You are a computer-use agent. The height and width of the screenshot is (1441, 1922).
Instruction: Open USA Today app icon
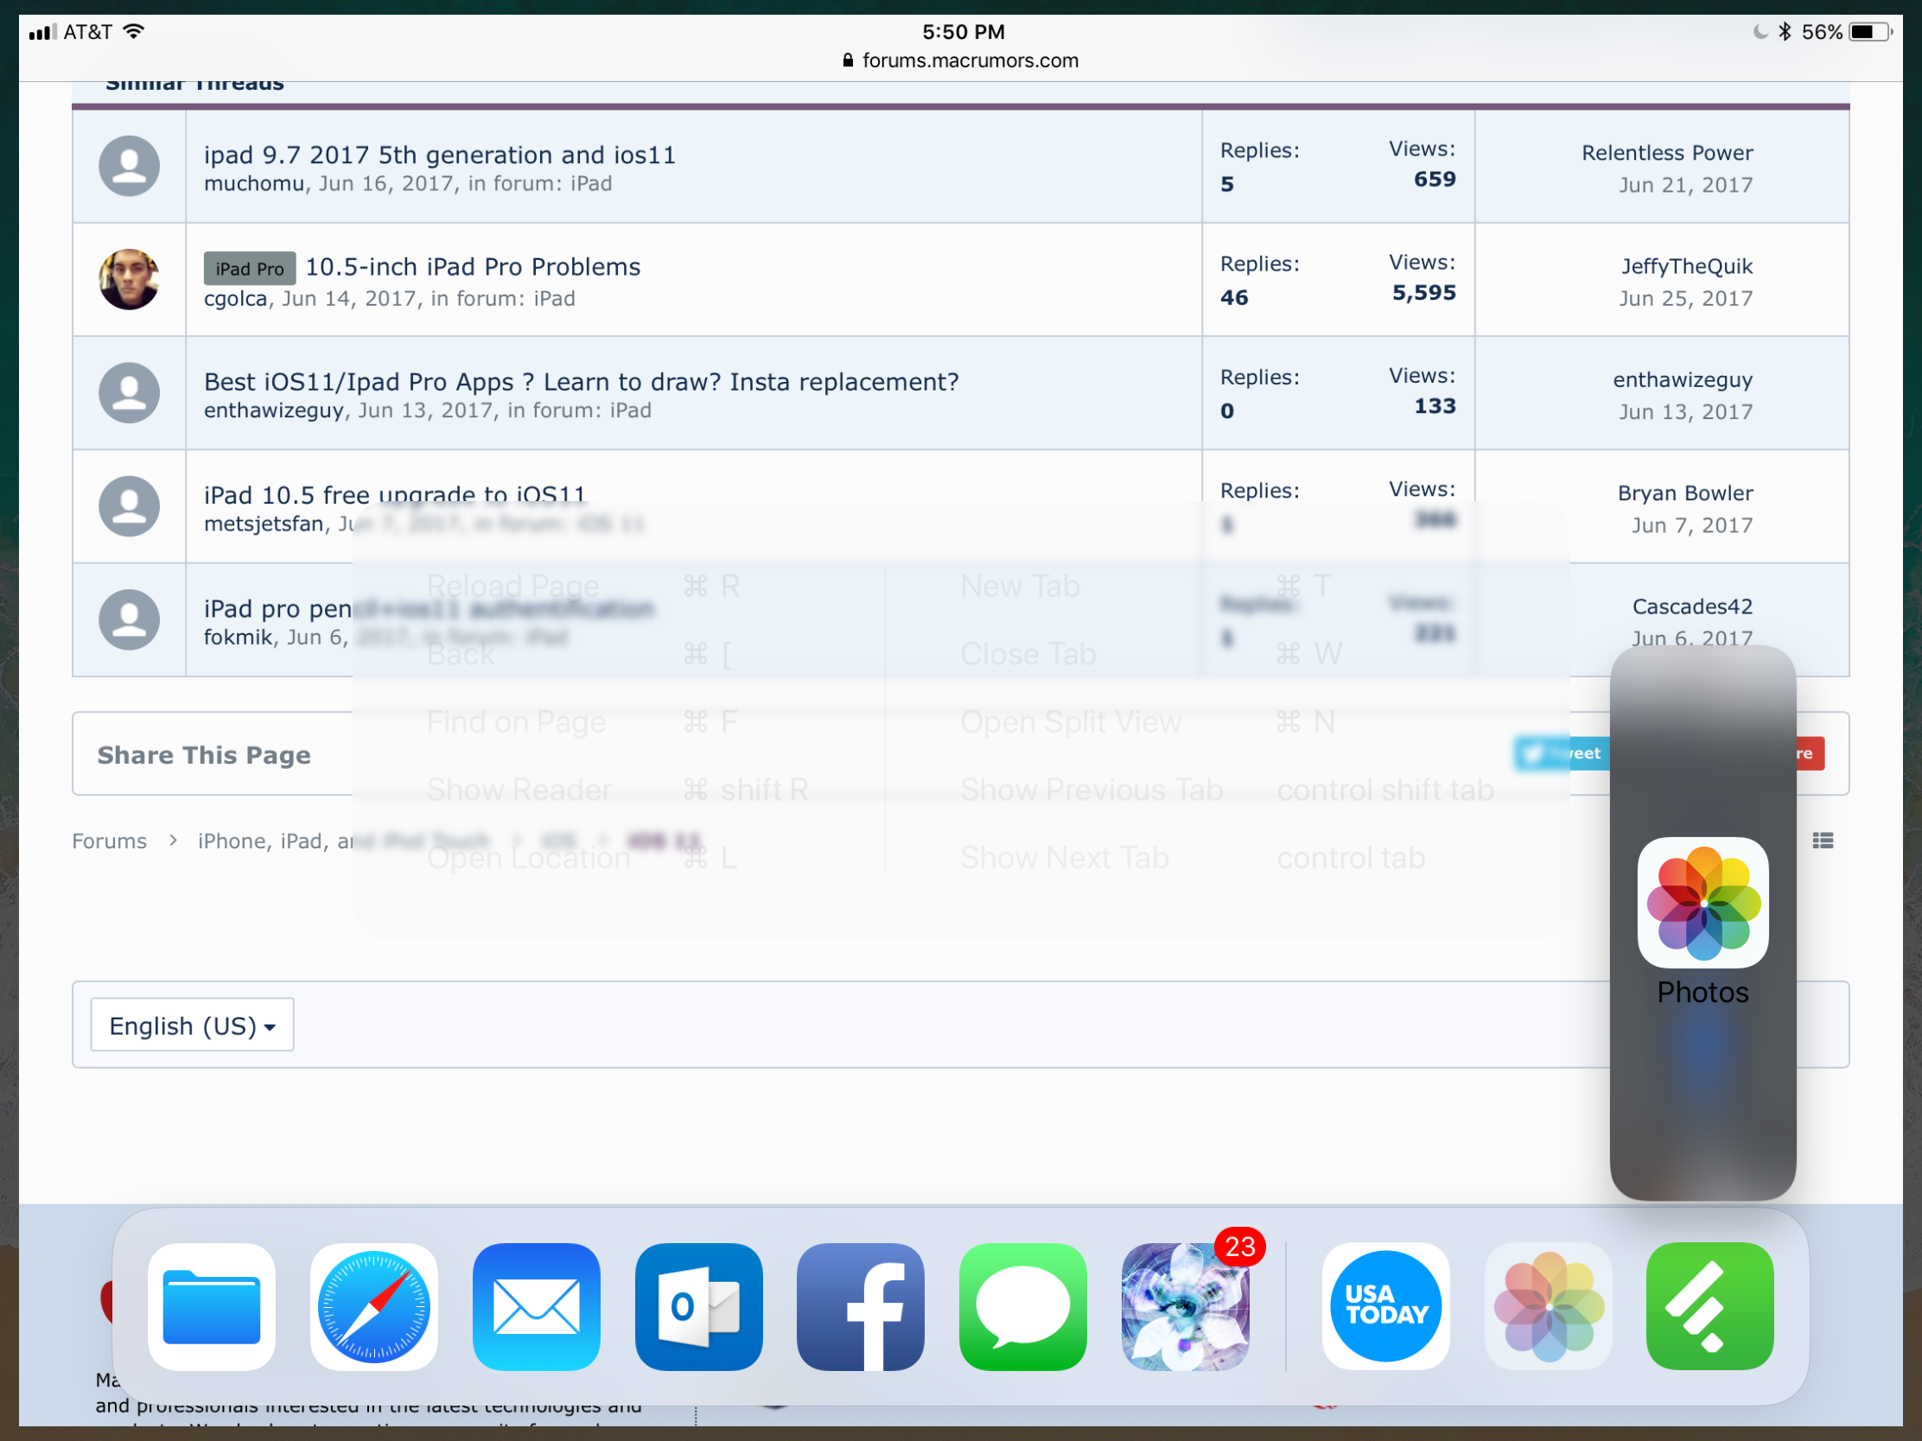point(1385,1305)
